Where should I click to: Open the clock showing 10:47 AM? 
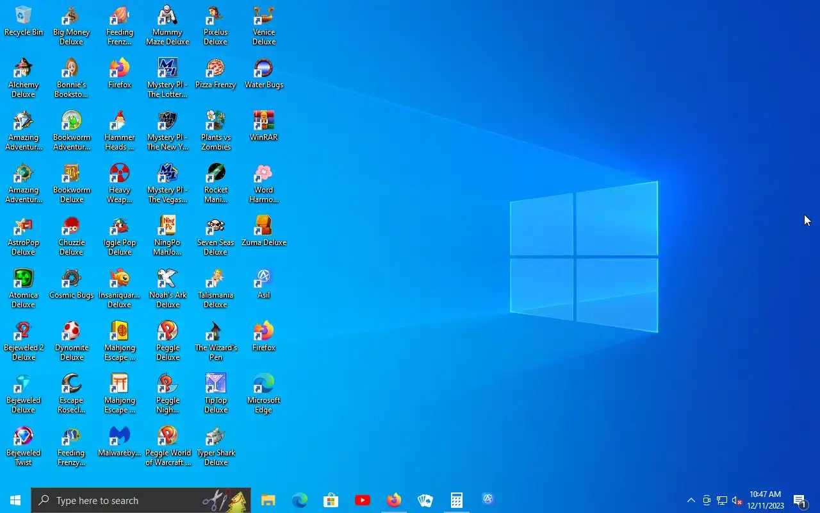766,500
